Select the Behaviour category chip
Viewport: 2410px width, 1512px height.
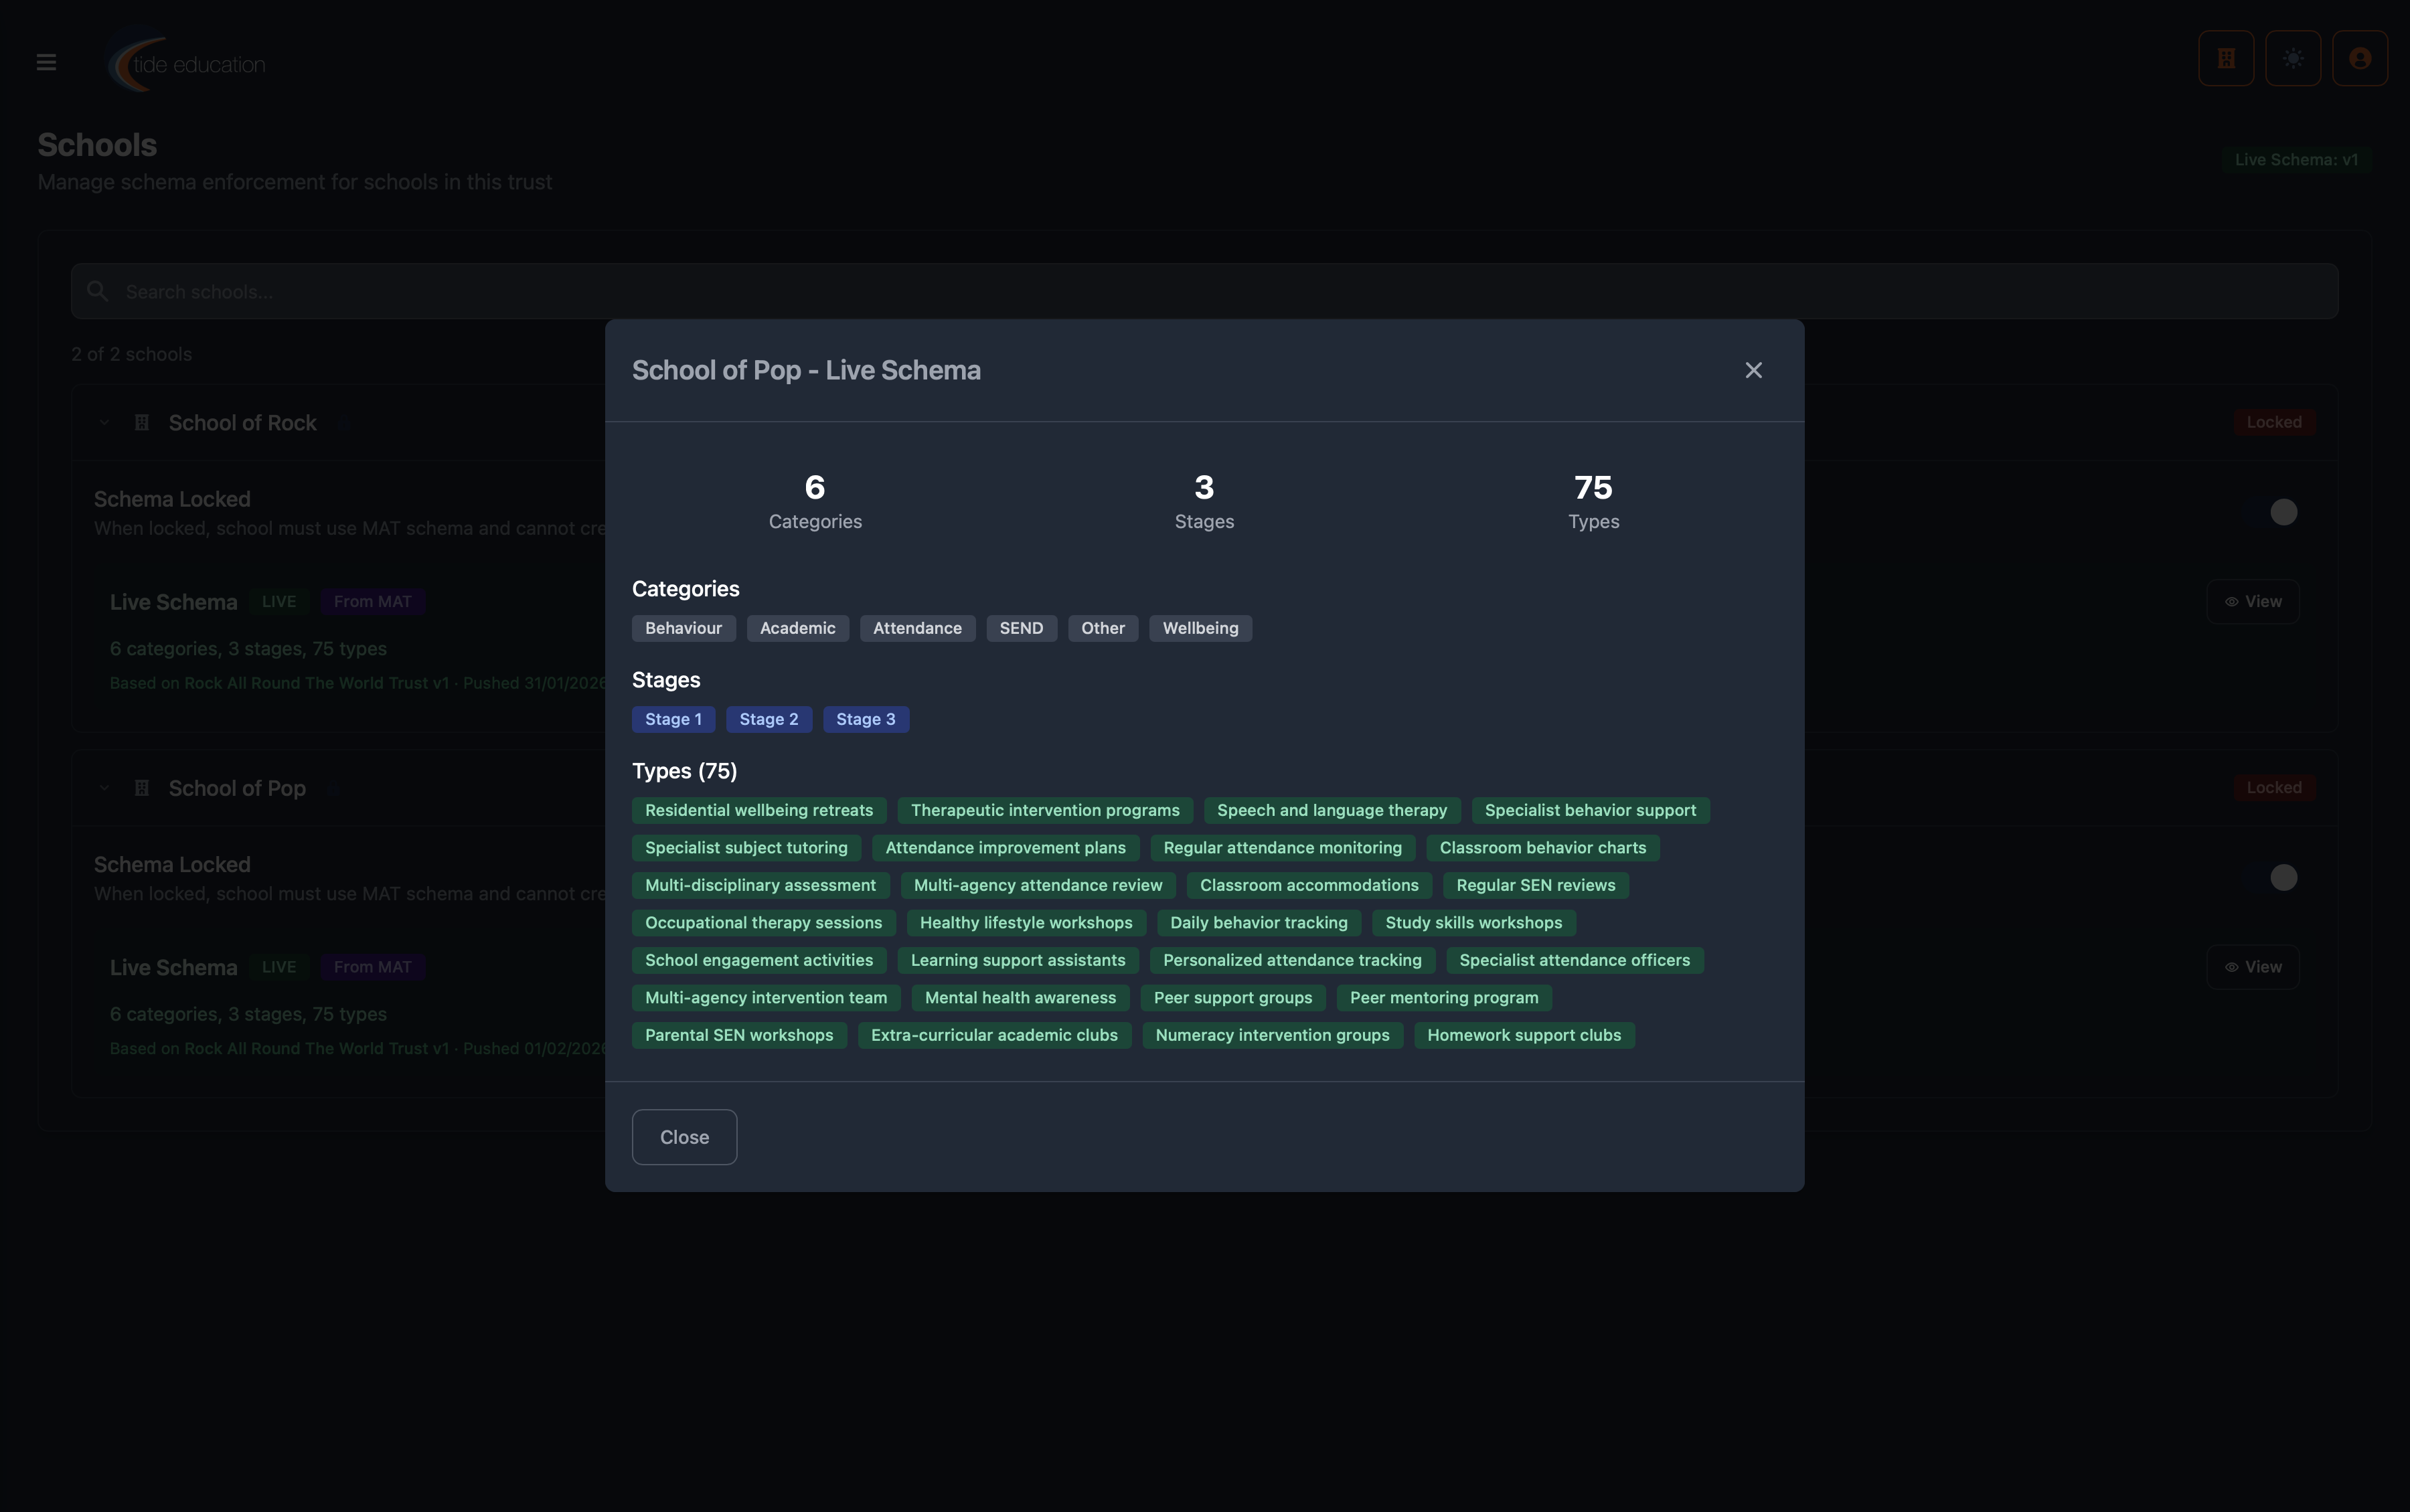click(683, 628)
